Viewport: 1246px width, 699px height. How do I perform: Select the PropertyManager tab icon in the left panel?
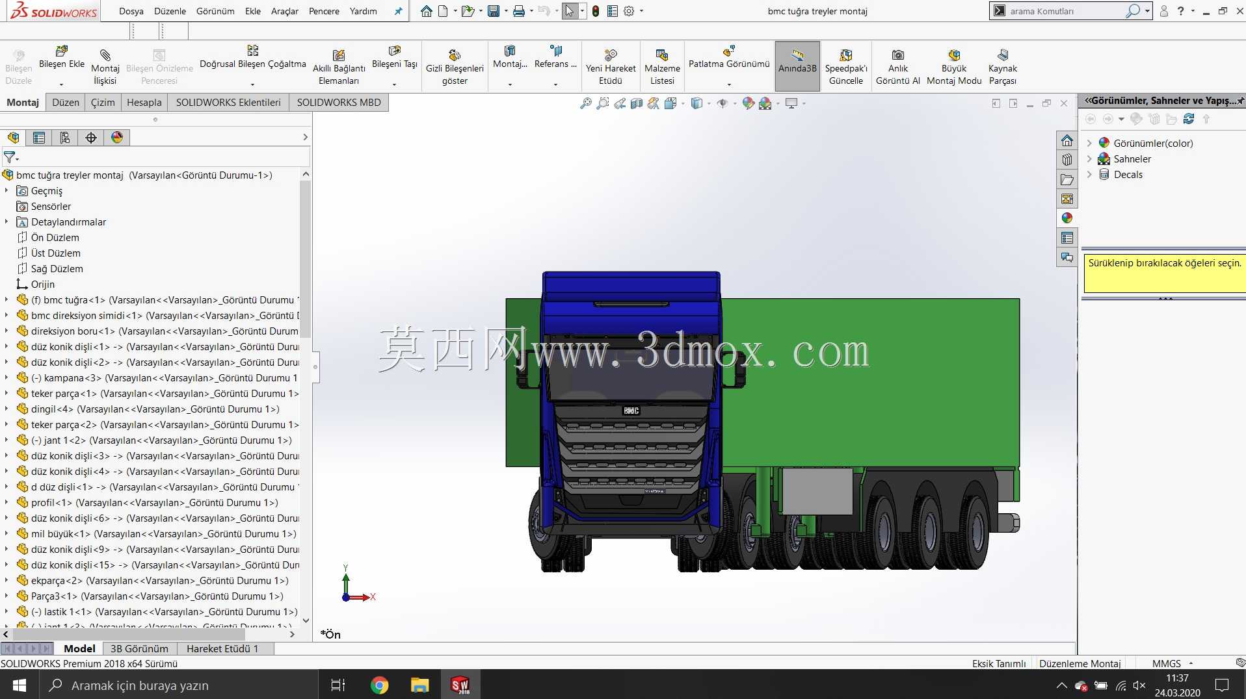click(x=39, y=138)
